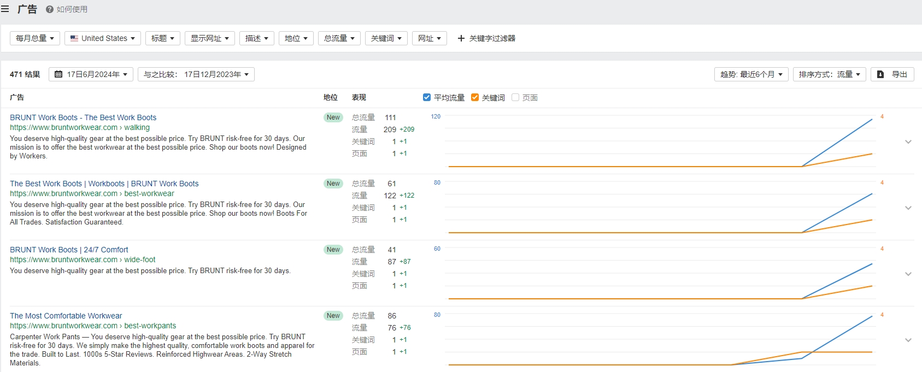Click the New badge on best-workpants ad
This screenshot has height=372, width=922.
(333, 316)
